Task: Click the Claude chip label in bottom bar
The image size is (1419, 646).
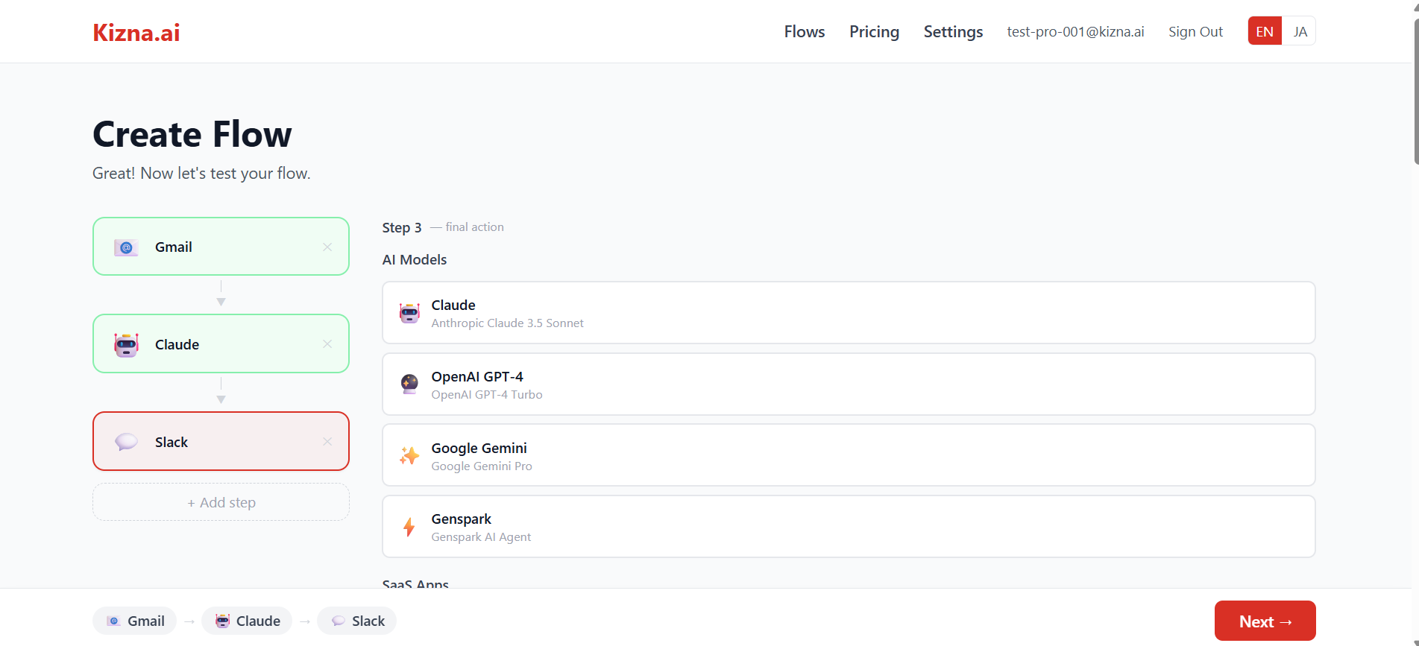Action: [258, 621]
